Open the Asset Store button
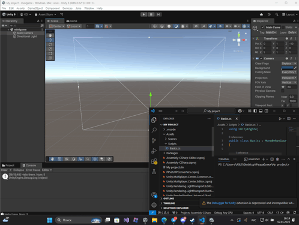This screenshot has height=225, width=299. click(x=46, y=14)
